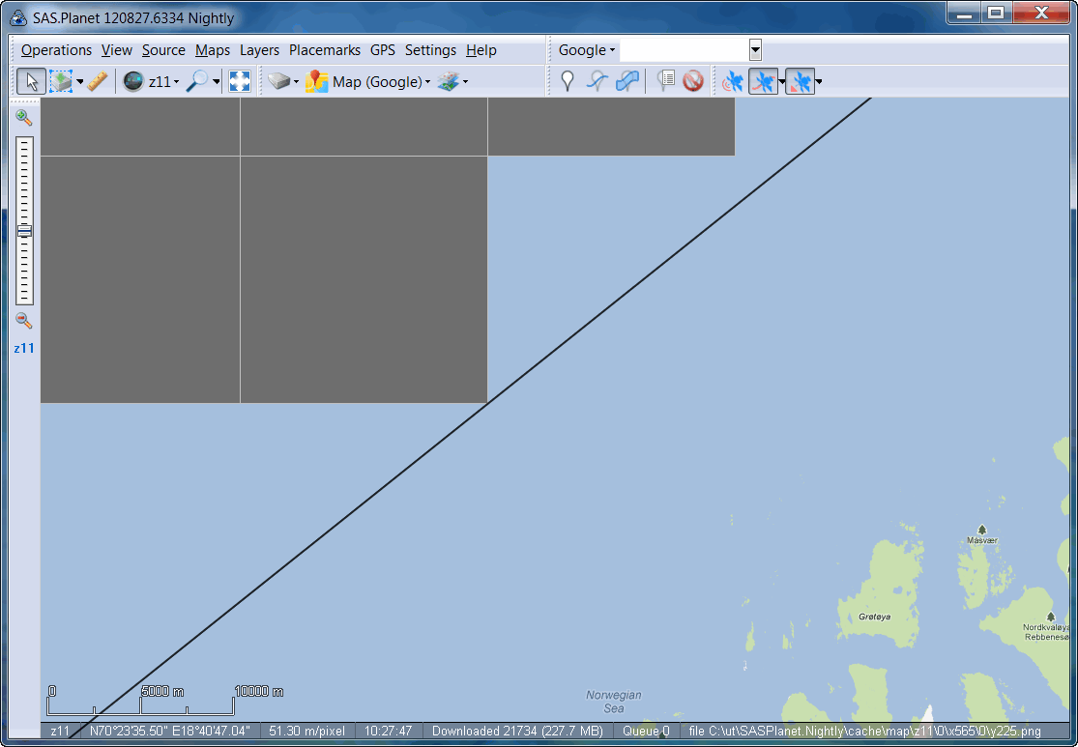The width and height of the screenshot is (1078, 747).
Task: Select the arrow pointer tool
Action: tap(31, 82)
